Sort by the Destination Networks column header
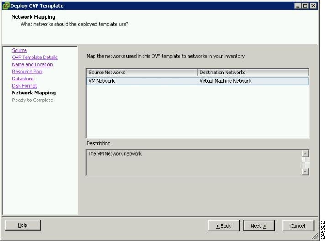The image size is (326, 241). click(253, 73)
